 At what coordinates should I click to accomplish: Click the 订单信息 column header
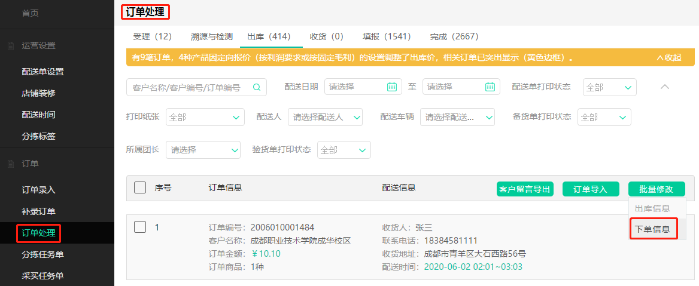225,187
